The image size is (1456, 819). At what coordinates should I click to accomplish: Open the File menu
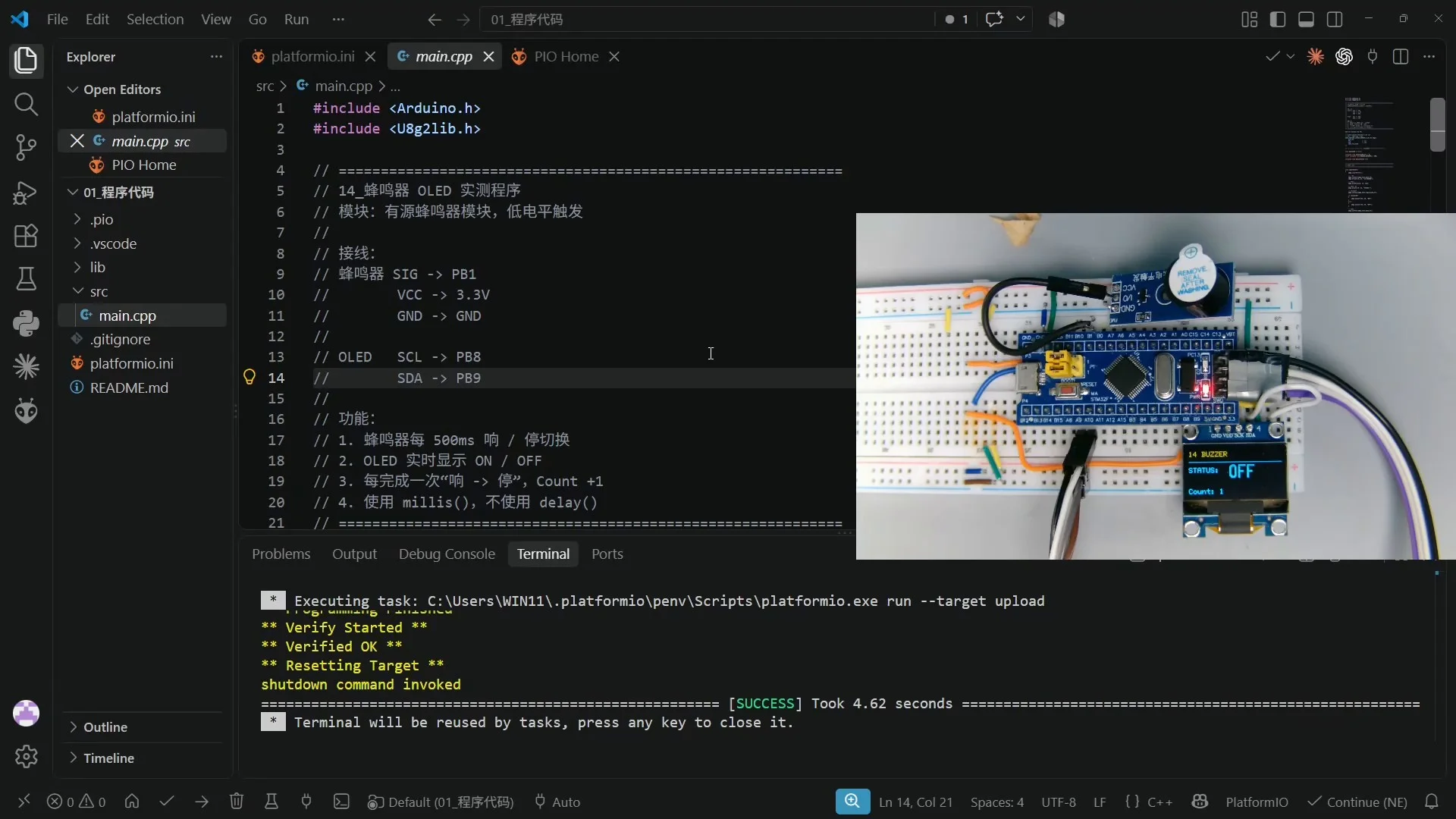[x=57, y=19]
